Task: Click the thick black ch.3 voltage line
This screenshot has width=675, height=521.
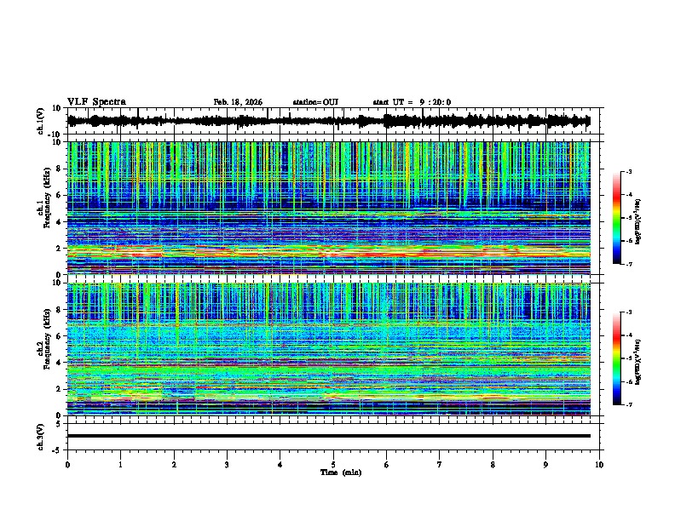Action: 328,436
